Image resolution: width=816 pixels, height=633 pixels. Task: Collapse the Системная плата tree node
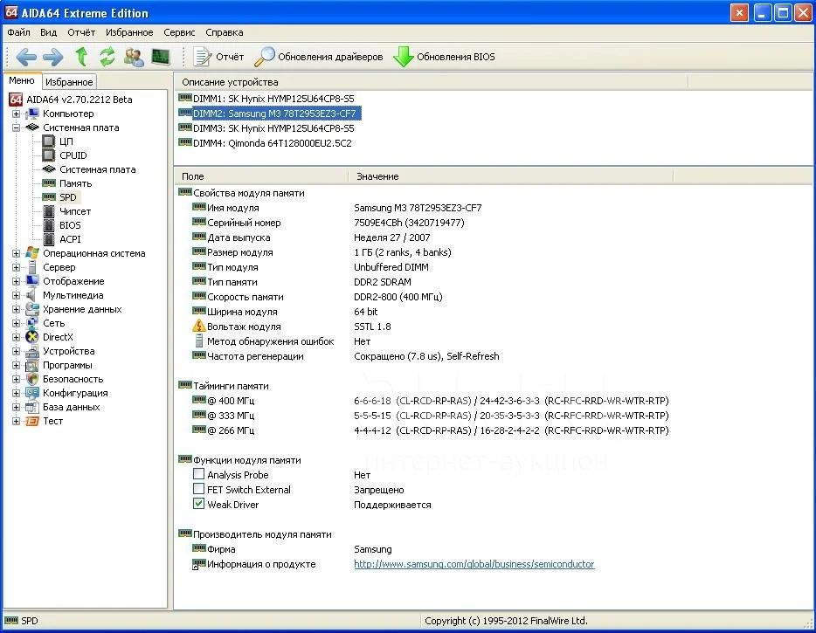click(x=16, y=127)
